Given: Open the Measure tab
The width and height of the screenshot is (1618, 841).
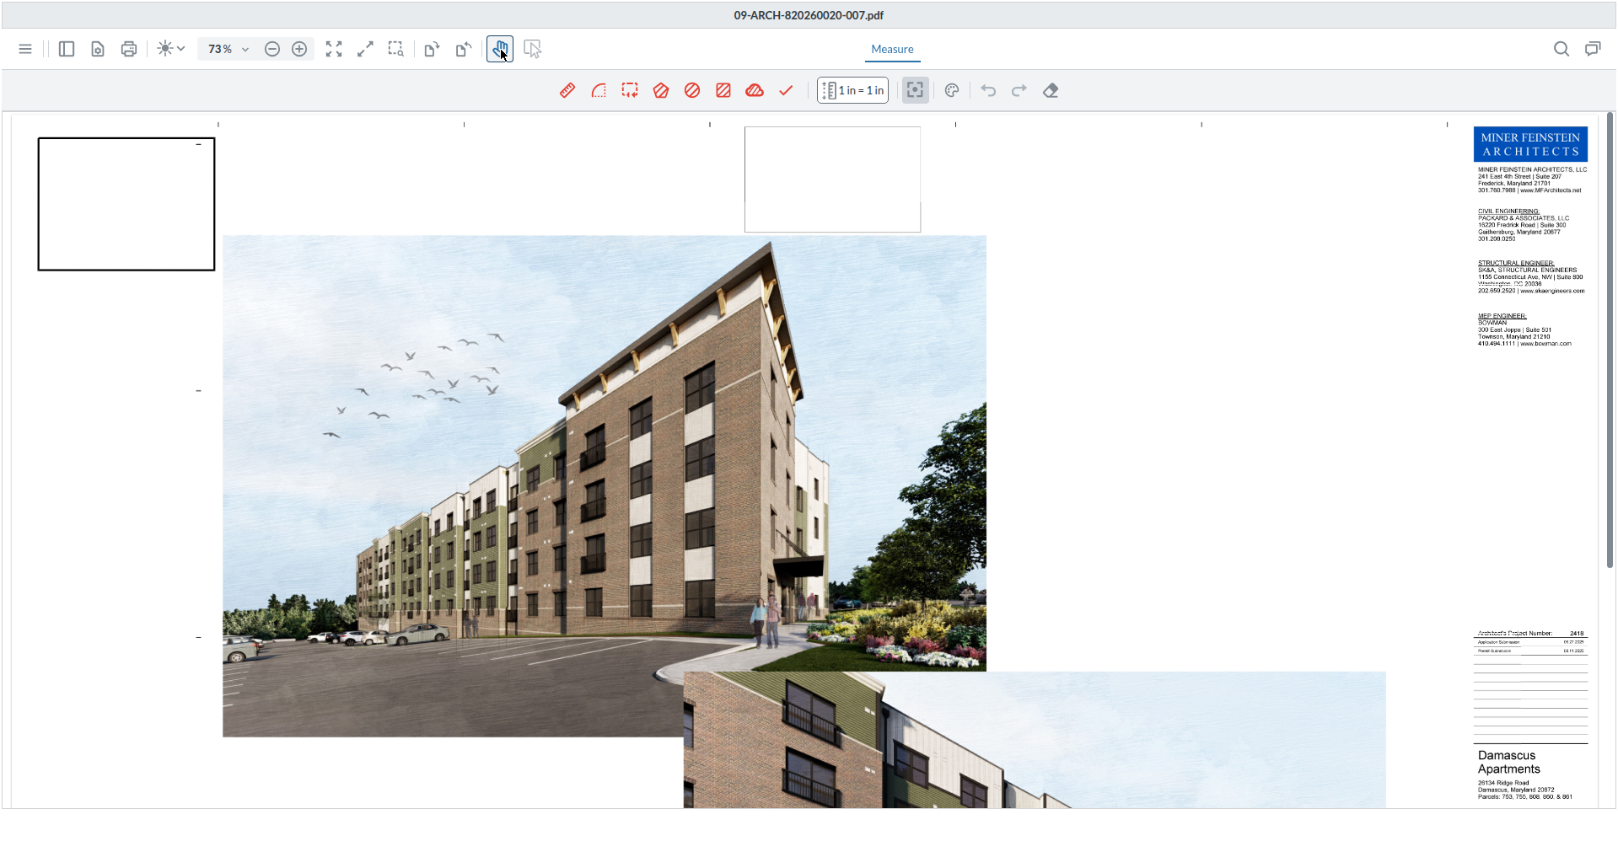Looking at the screenshot, I should point(892,49).
